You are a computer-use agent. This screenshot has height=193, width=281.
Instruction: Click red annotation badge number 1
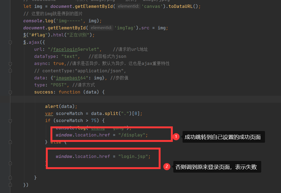point(176,137)
